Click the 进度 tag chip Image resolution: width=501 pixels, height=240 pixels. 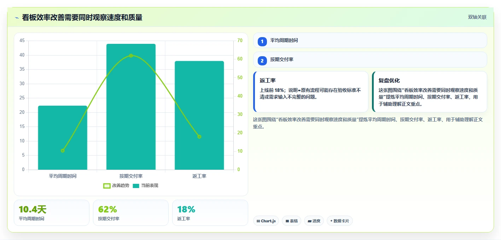[314, 221]
